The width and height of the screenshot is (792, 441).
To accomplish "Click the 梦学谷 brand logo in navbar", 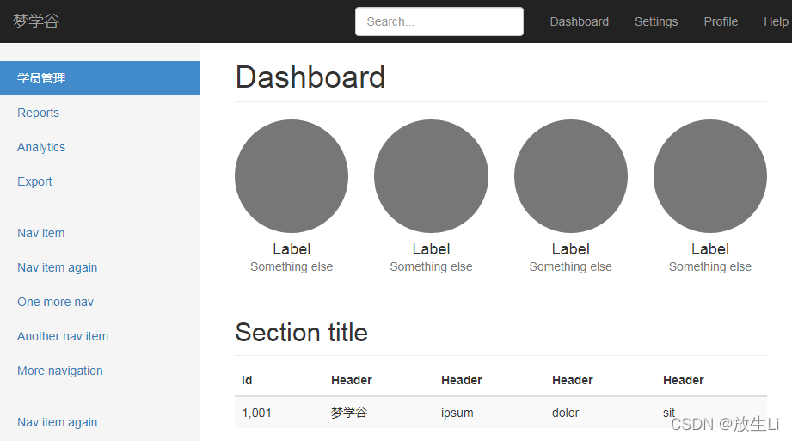I will pos(36,21).
